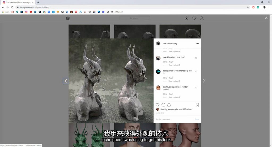Open the LinkedIn bookmark icon
Image resolution: width=272 pixels, height=147 pixels.
point(35,12)
